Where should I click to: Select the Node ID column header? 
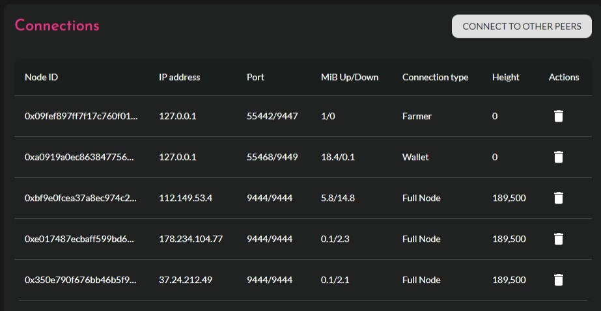pos(42,77)
